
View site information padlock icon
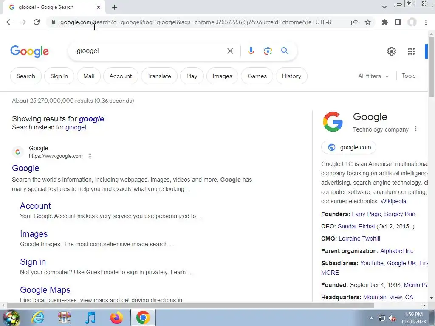pyautogui.click(x=54, y=22)
